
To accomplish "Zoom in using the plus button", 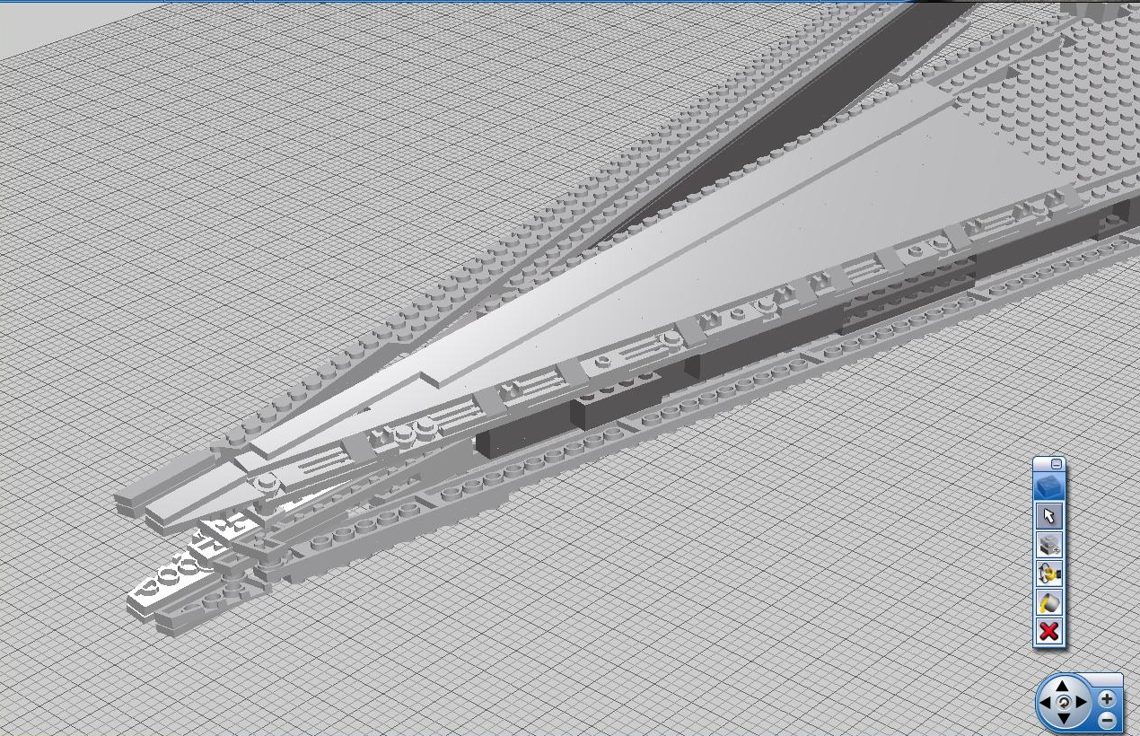I will tap(1108, 698).
